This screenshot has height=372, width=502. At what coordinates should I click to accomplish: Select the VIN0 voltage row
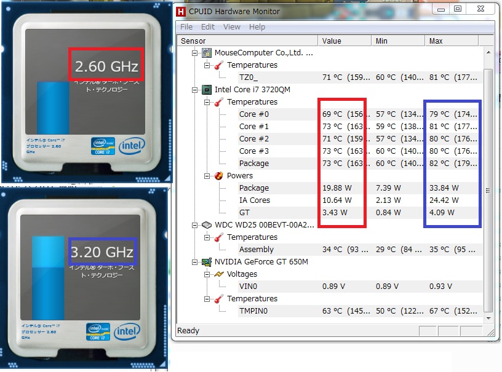360,287
